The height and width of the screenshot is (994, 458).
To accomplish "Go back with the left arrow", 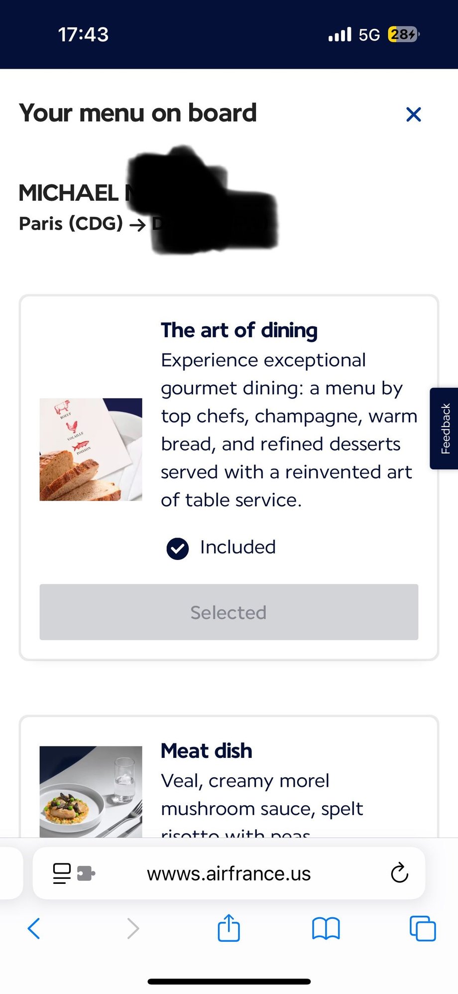I will [x=34, y=928].
